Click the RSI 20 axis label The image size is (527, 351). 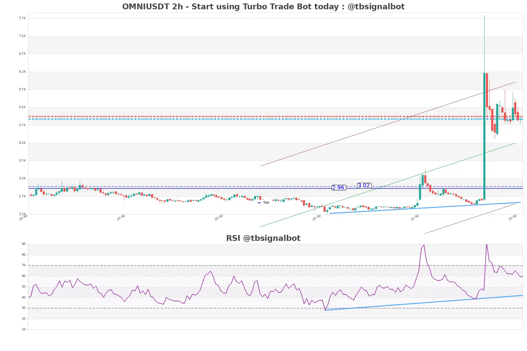[x=24, y=319]
